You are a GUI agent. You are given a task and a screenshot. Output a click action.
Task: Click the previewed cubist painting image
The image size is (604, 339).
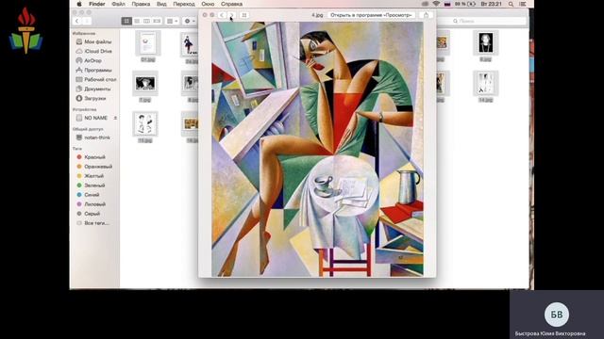click(317, 149)
